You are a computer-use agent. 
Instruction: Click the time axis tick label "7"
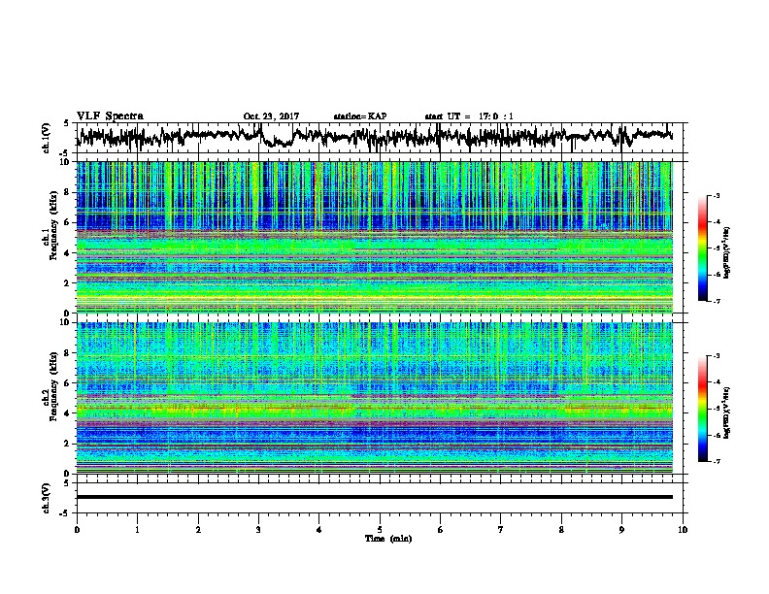click(501, 530)
